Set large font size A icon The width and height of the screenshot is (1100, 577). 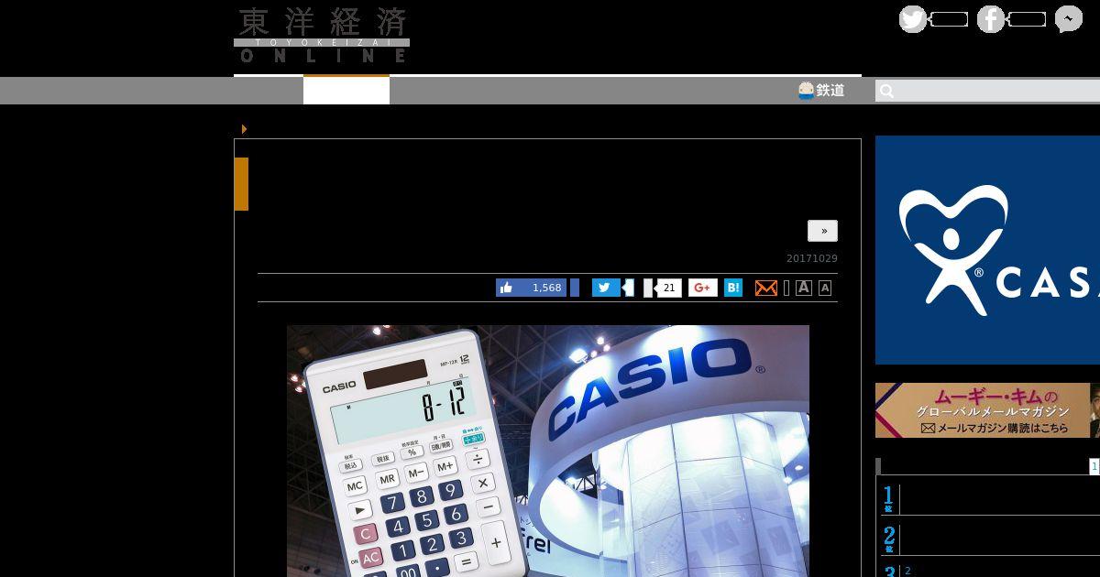(804, 288)
